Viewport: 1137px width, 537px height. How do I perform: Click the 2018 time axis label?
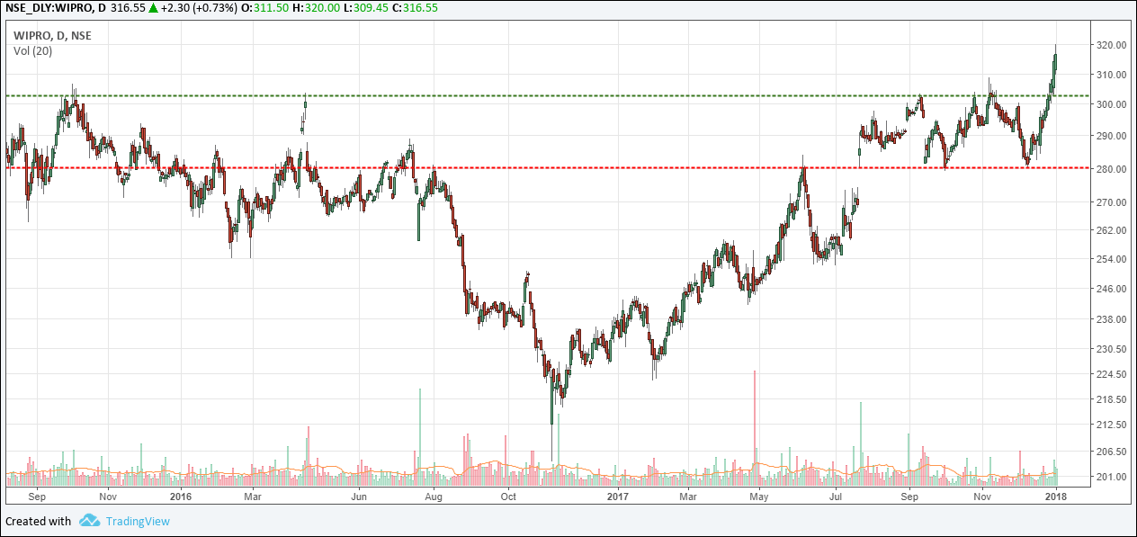point(1056,496)
